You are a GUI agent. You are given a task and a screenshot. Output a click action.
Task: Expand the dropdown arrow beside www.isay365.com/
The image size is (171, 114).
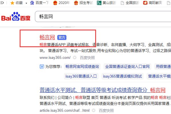pyautogui.click(x=75, y=57)
